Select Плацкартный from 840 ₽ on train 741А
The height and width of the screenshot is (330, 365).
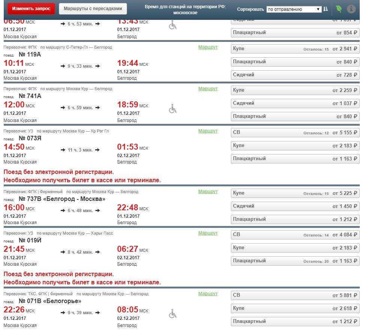[295, 116]
